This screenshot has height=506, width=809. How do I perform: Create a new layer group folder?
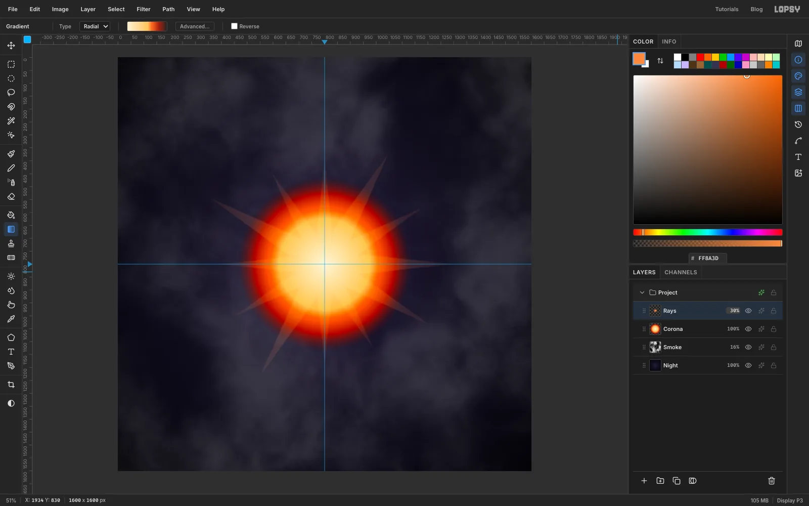click(x=660, y=481)
